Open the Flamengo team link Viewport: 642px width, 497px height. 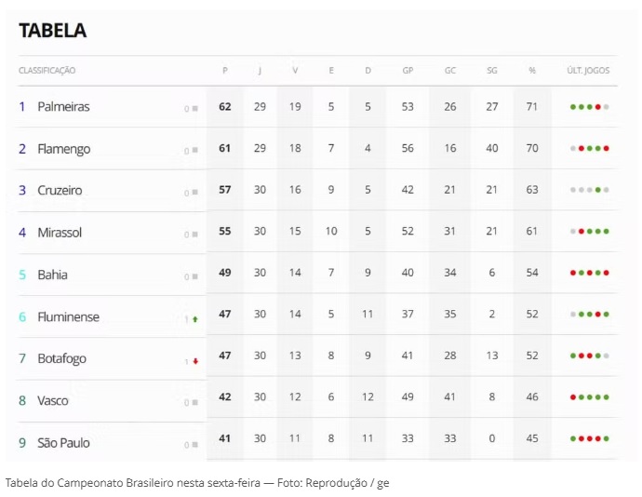coord(63,149)
